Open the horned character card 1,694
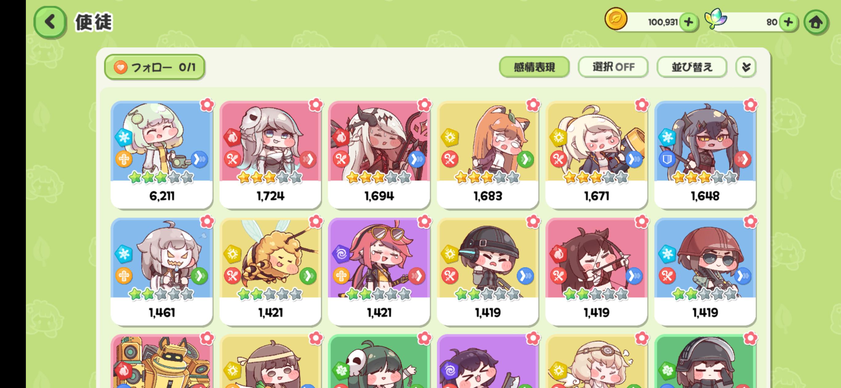 coord(379,155)
